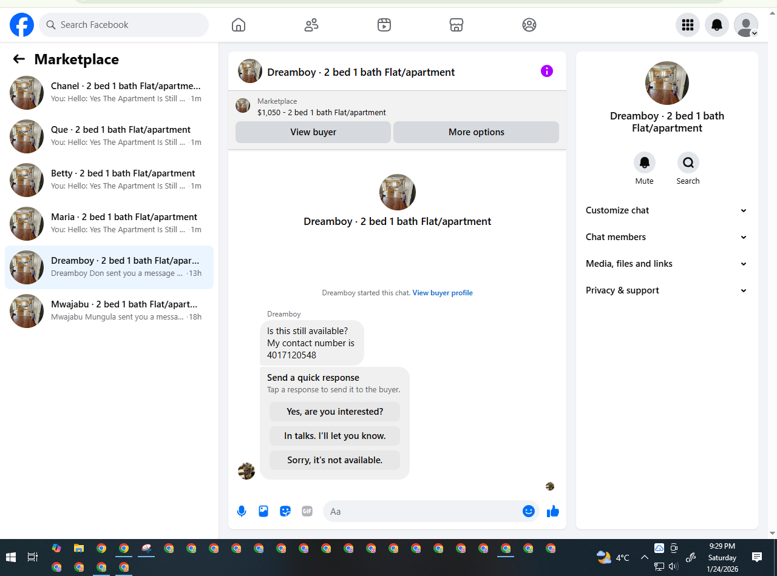Show hidden system tray icons chevron
Viewport: 777px width, 576px height.
click(x=644, y=557)
